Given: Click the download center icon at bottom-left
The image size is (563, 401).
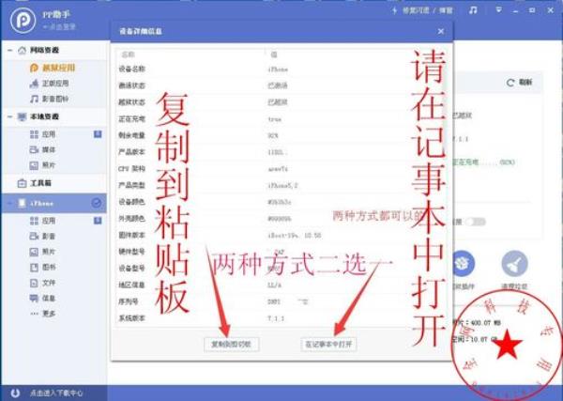Looking at the screenshot, I should [x=15, y=393].
